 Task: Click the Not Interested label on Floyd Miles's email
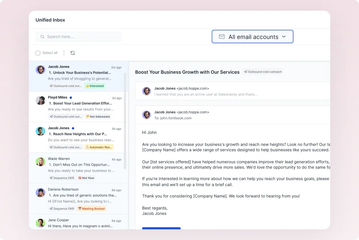click(98, 116)
